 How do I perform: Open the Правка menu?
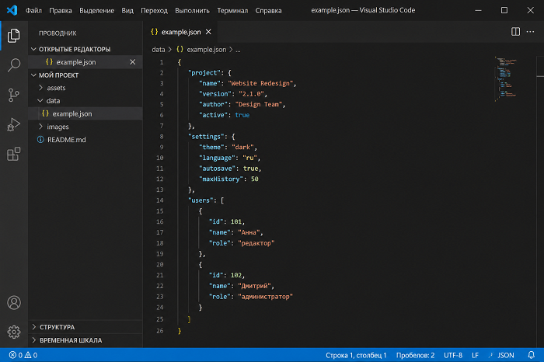(61, 10)
